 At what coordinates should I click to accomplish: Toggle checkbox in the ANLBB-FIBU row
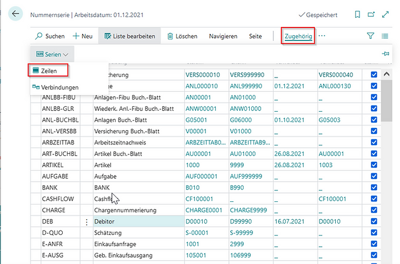(x=374, y=97)
